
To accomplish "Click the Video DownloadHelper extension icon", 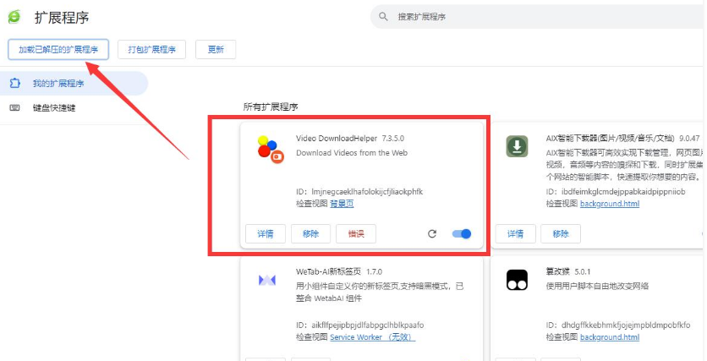I will (x=269, y=148).
